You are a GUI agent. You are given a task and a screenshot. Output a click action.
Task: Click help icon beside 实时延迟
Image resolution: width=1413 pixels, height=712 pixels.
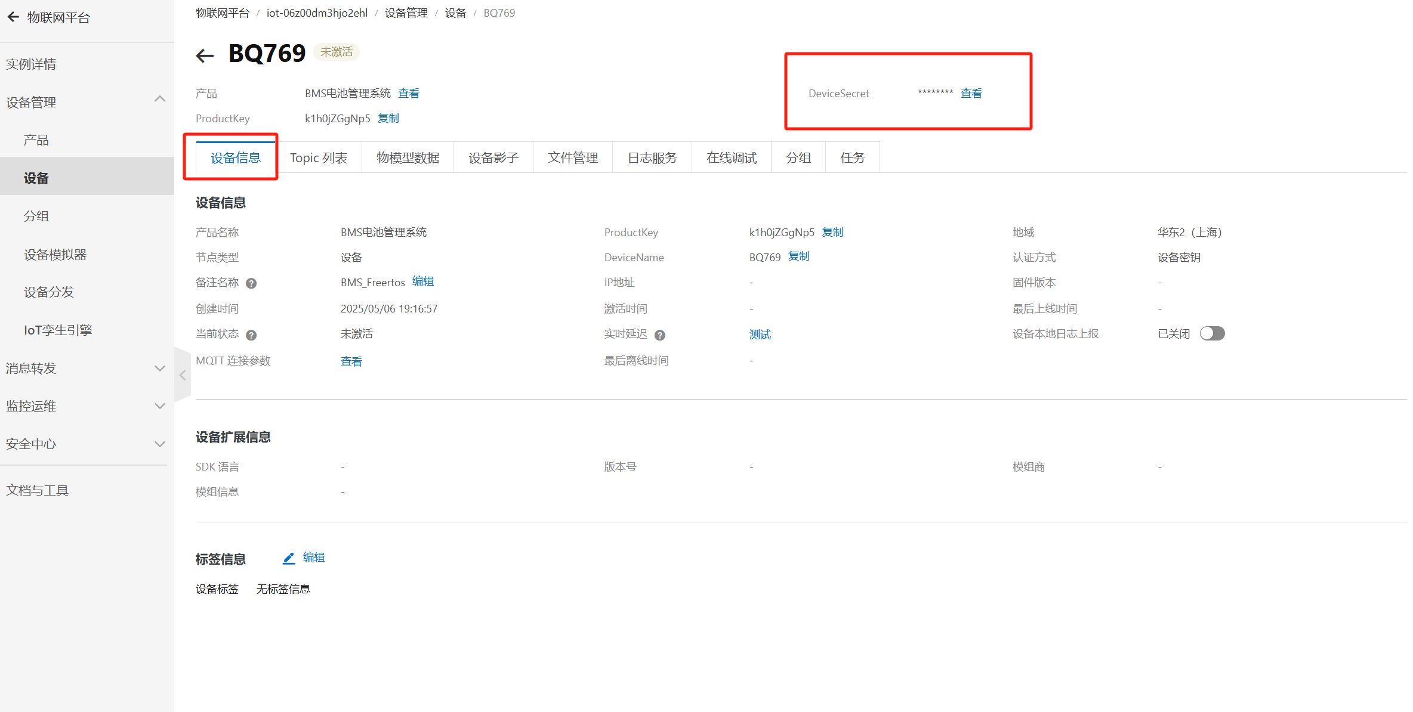[x=659, y=335]
